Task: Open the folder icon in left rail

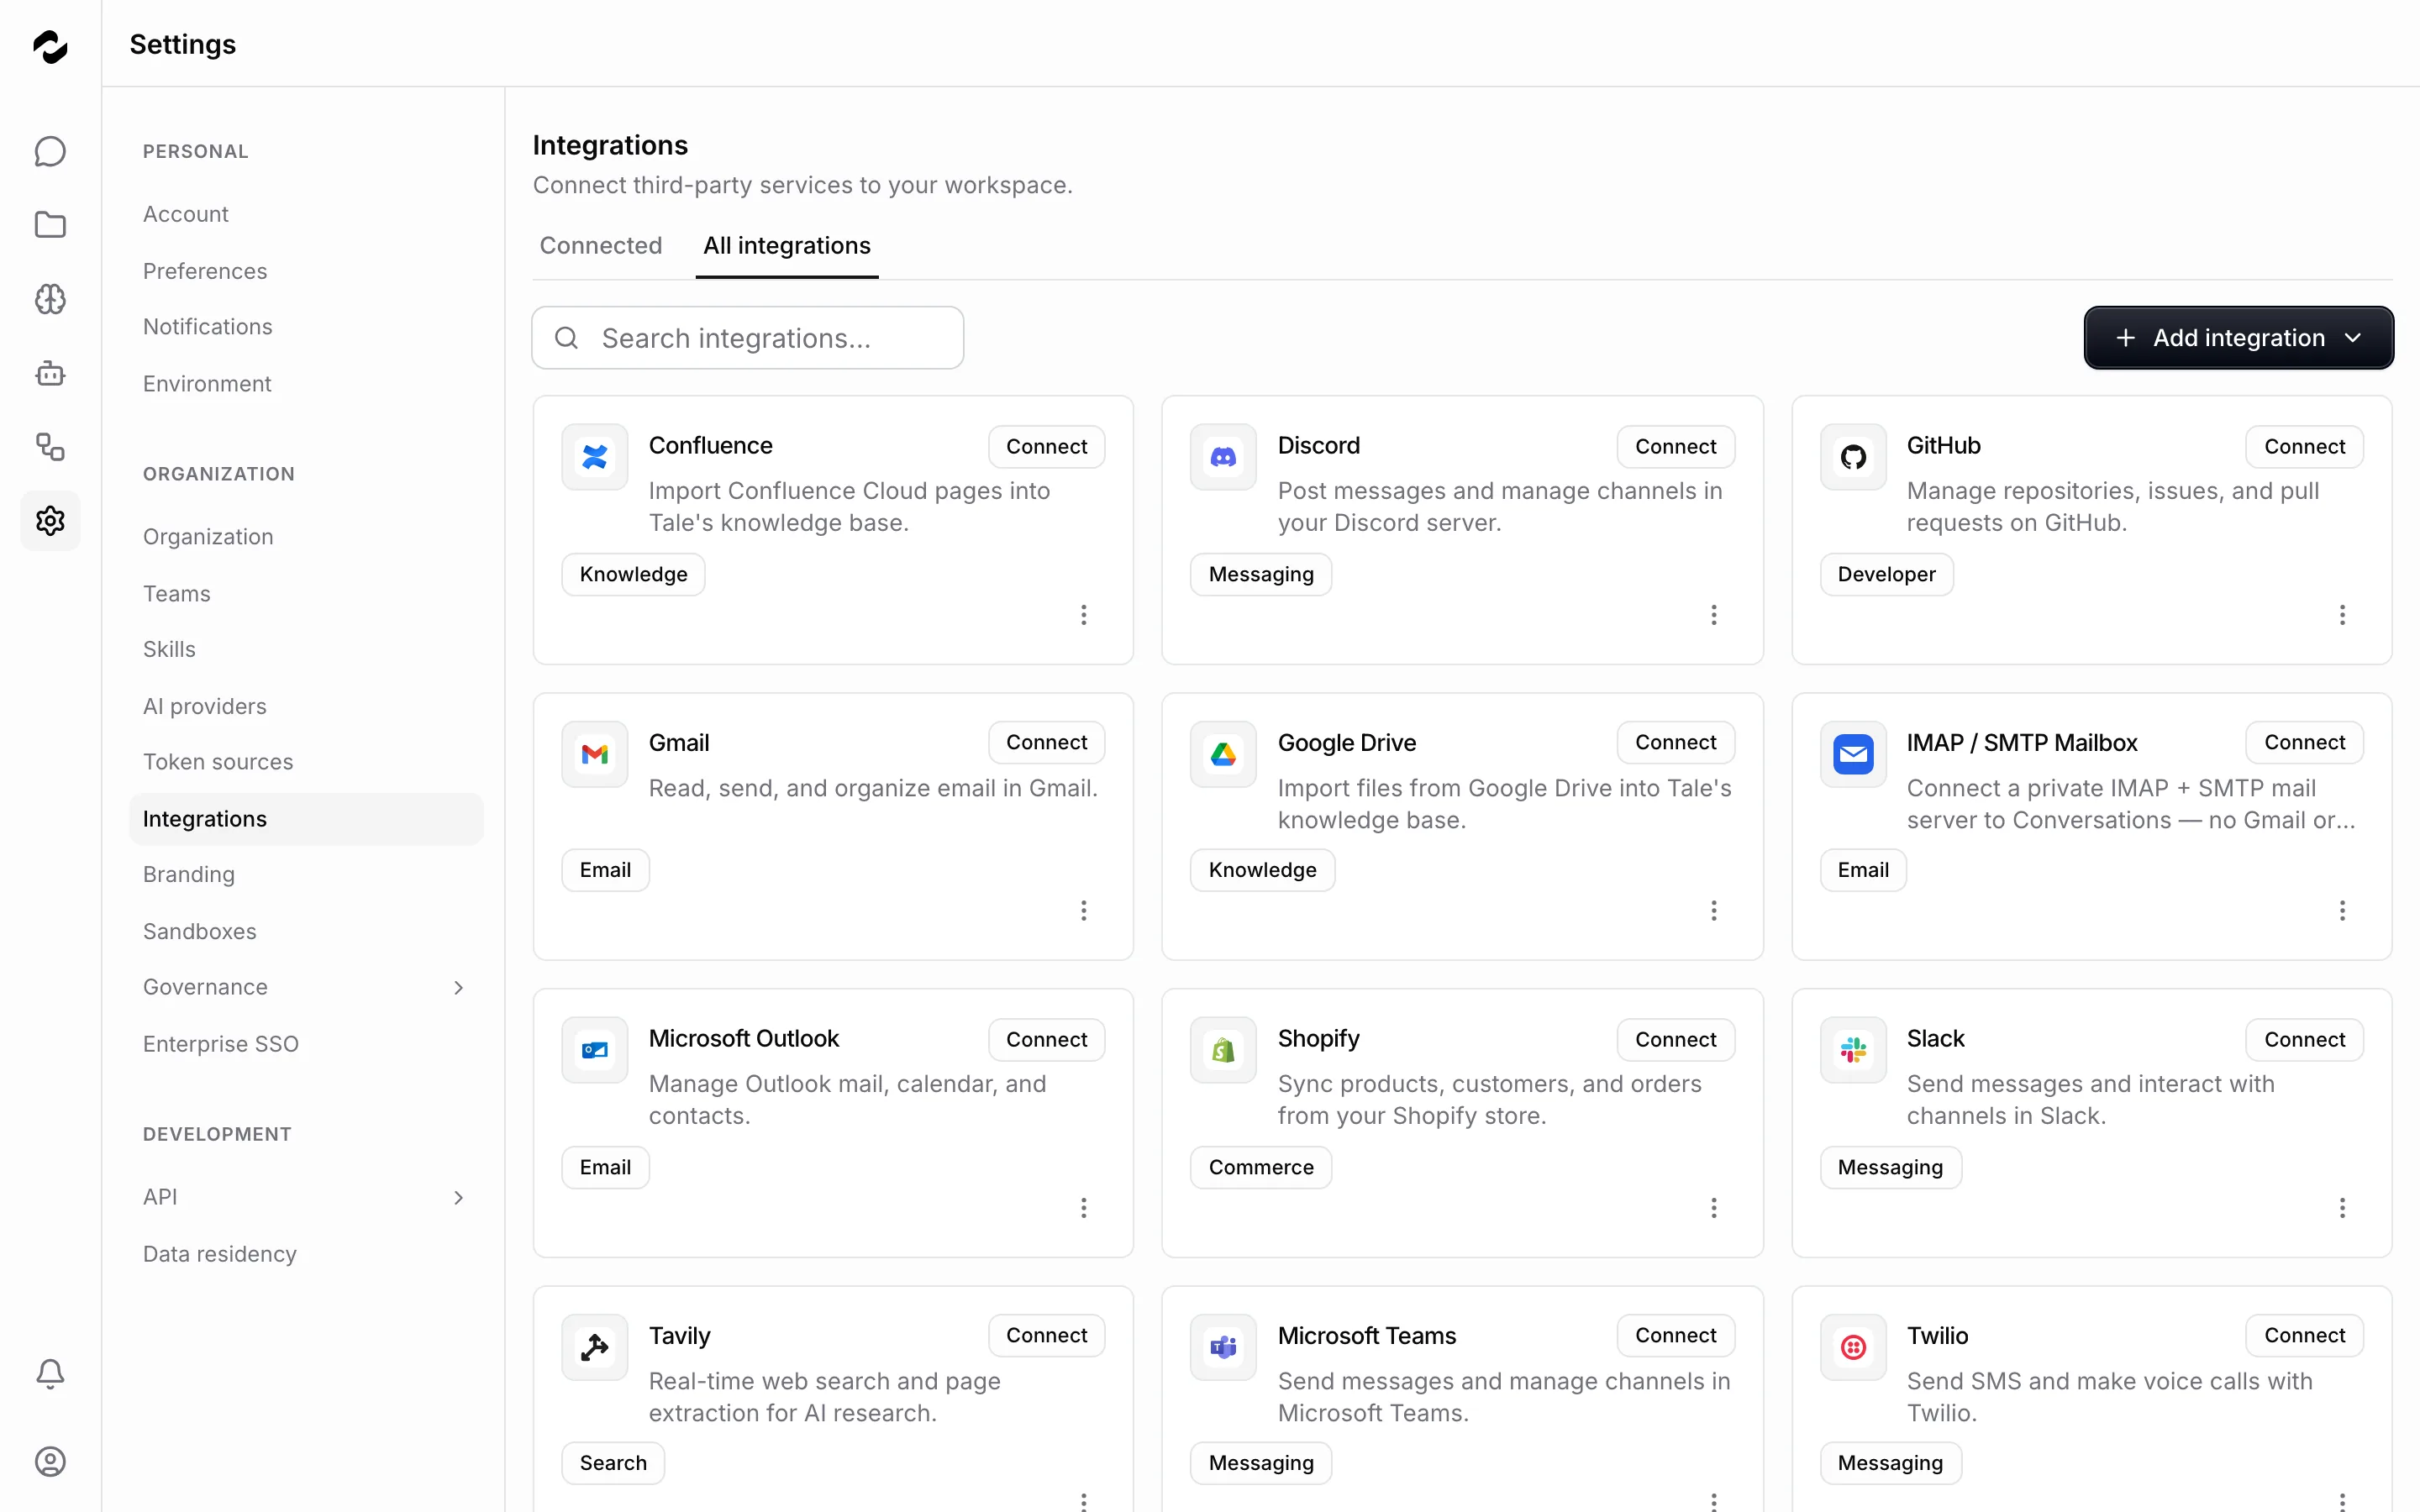Action: click(50, 225)
